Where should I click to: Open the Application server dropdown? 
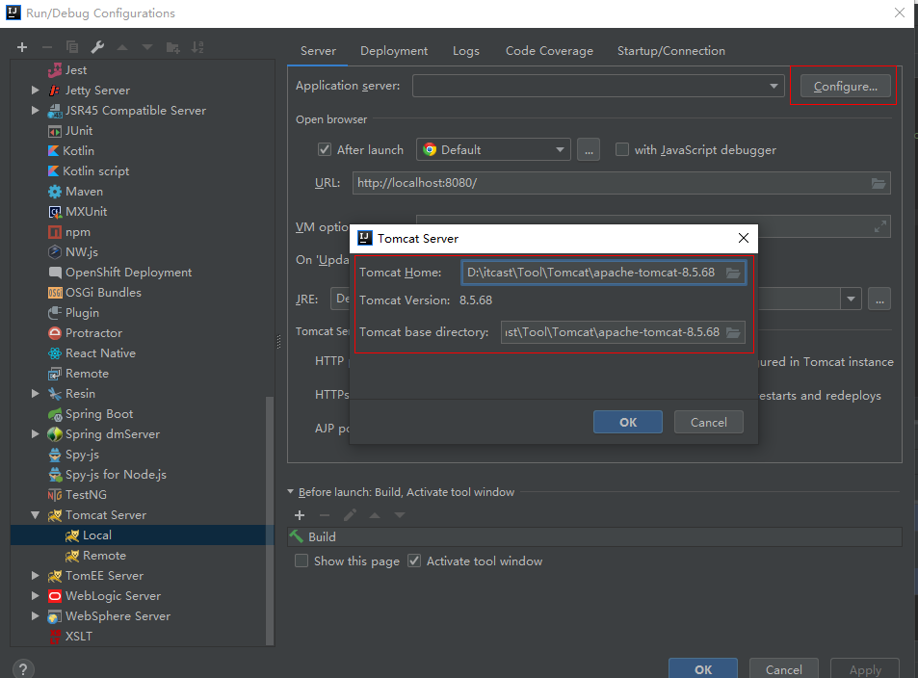click(x=774, y=86)
